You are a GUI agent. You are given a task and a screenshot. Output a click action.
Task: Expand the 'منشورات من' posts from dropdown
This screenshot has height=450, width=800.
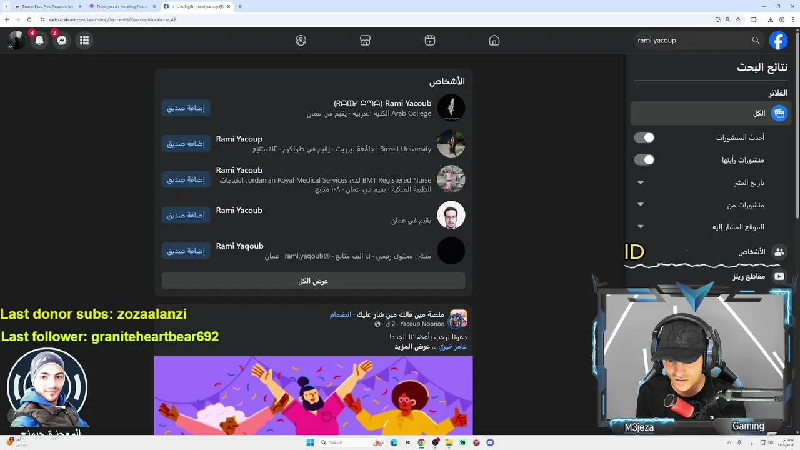pos(640,204)
